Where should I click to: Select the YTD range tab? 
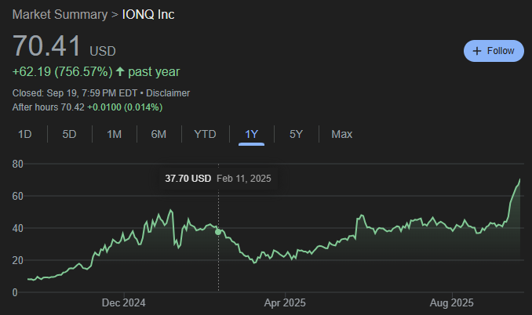pos(205,135)
